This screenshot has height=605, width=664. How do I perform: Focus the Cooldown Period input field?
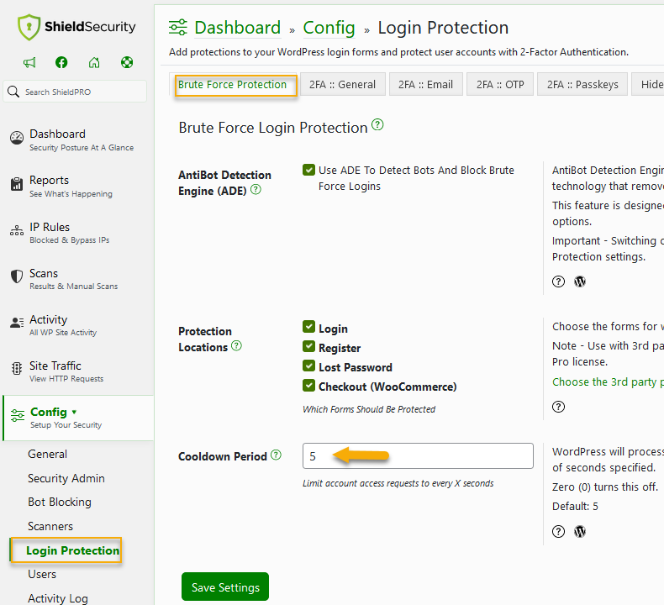[418, 456]
